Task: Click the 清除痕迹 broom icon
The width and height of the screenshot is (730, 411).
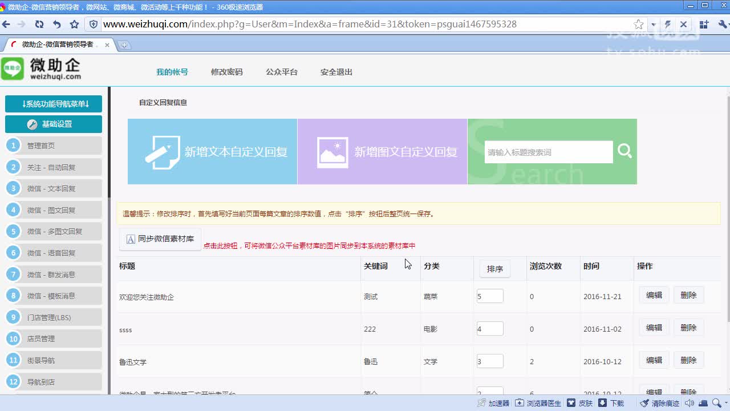Action: point(645,404)
